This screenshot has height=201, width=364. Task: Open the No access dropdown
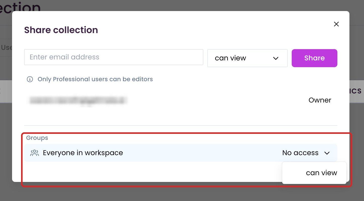point(306,153)
